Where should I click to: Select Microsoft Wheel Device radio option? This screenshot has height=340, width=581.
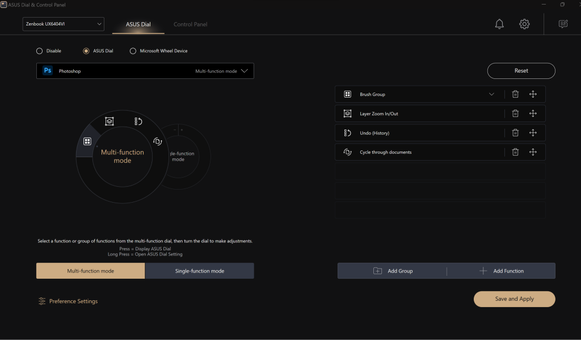(133, 51)
